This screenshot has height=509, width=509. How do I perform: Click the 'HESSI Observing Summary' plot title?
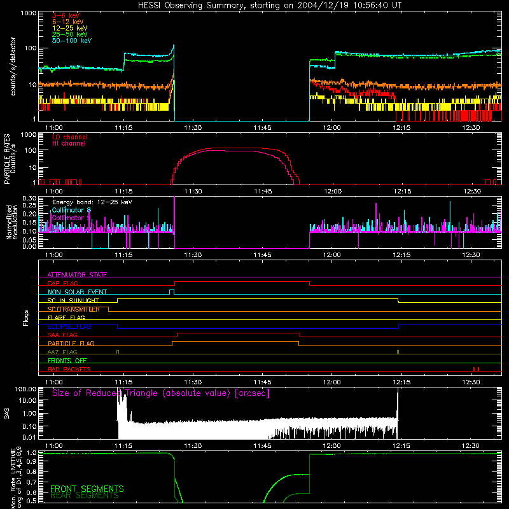coord(269,6)
